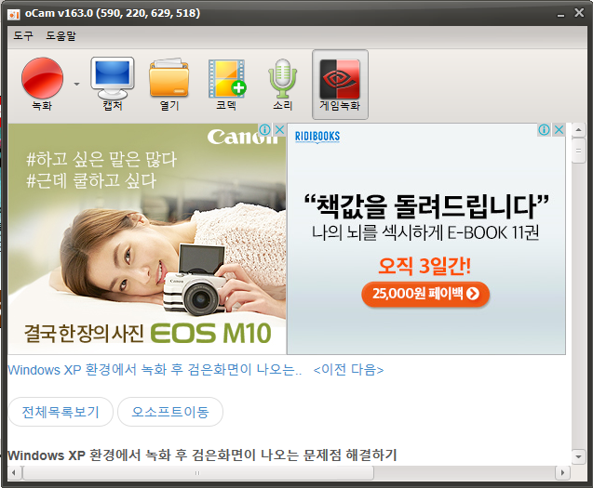Close the Canon ad with its X

pos(279,130)
